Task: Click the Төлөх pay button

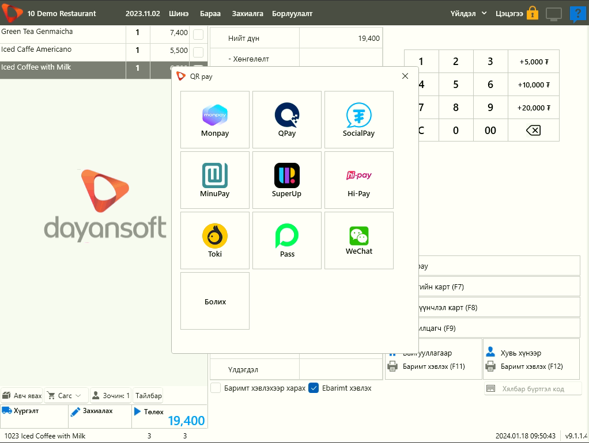Action: [169, 417]
